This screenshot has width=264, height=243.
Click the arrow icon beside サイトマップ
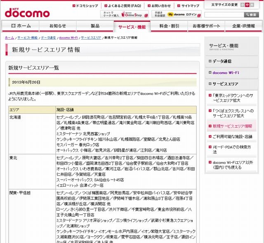[179, 6]
